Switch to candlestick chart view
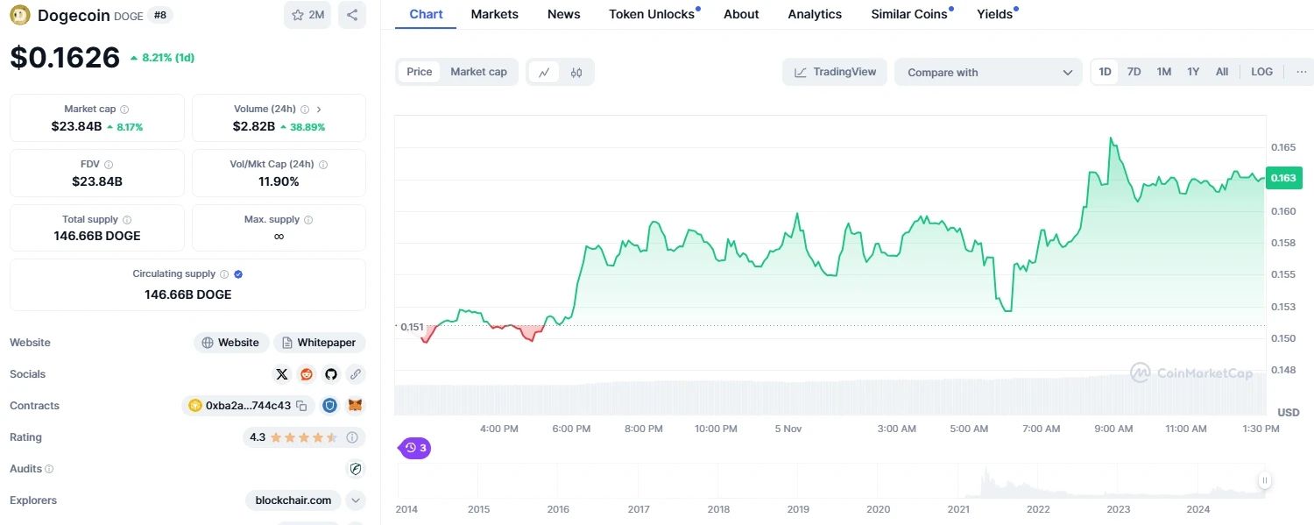This screenshot has width=1314, height=525. (576, 72)
